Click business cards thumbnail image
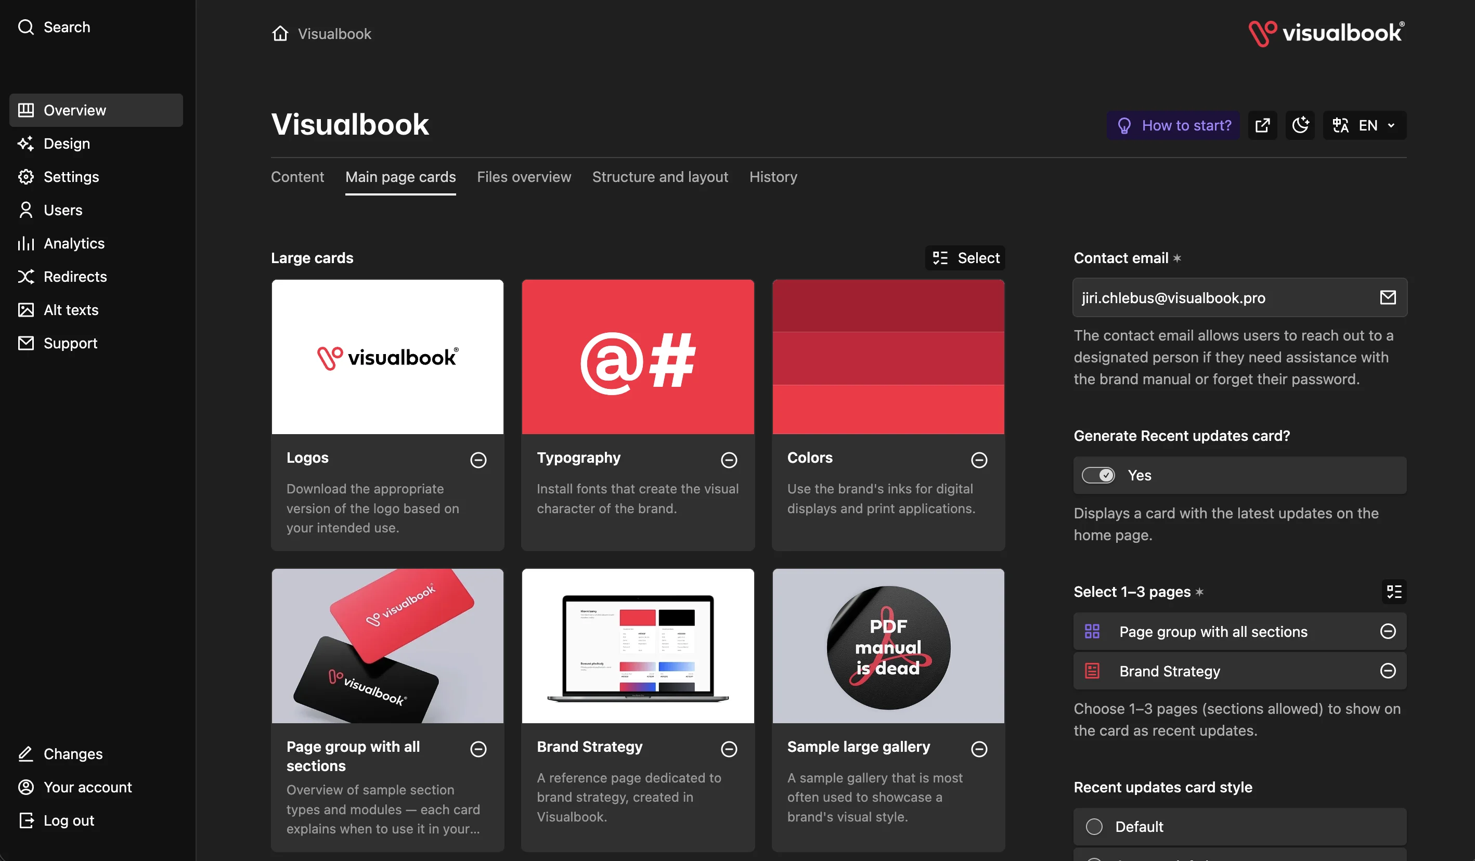The image size is (1475, 861). 387,646
